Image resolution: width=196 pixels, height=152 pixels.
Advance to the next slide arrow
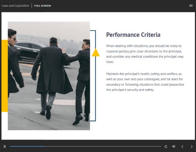click(191, 146)
